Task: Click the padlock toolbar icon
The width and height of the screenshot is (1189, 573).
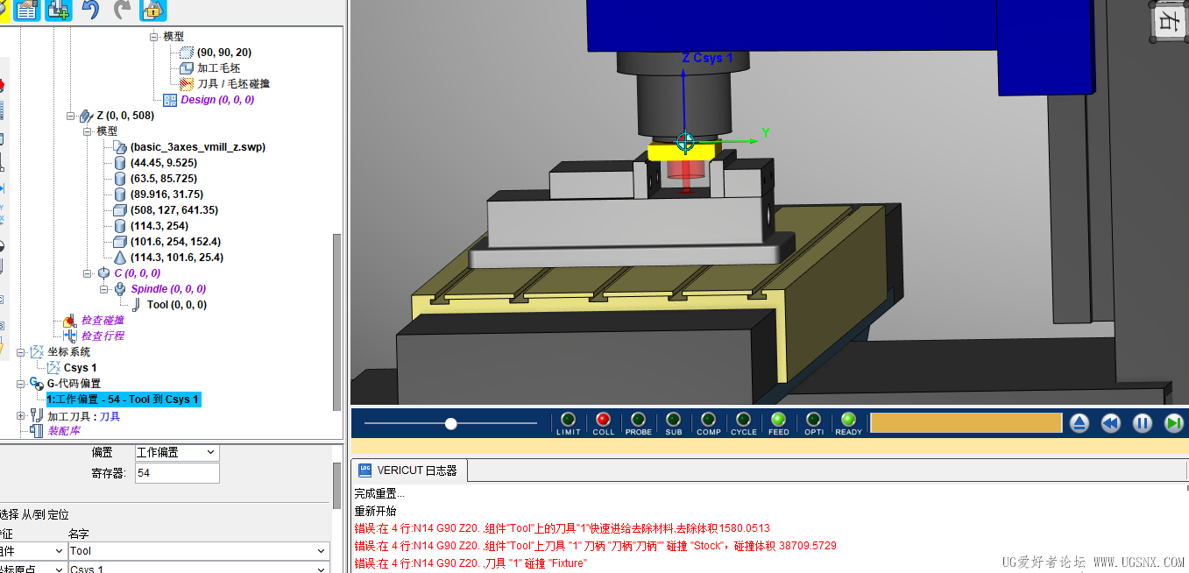Action: [152, 10]
